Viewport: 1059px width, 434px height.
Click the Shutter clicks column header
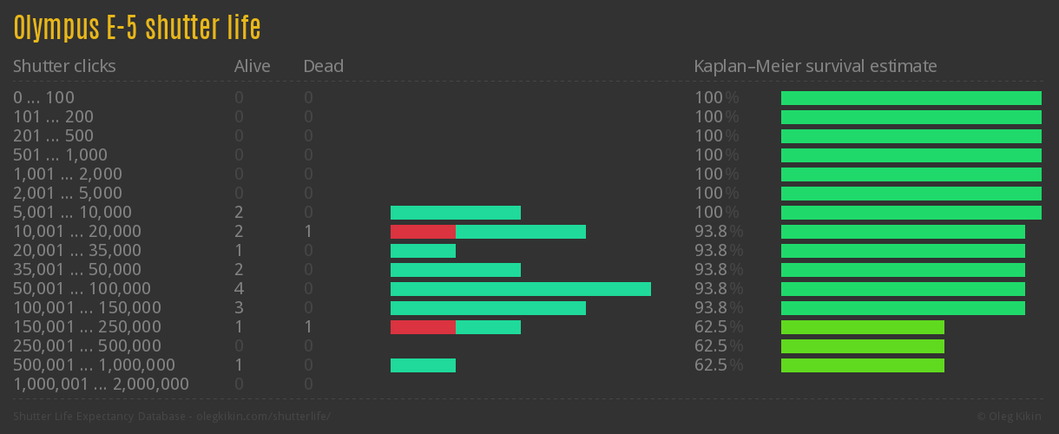pyautogui.click(x=64, y=66)
